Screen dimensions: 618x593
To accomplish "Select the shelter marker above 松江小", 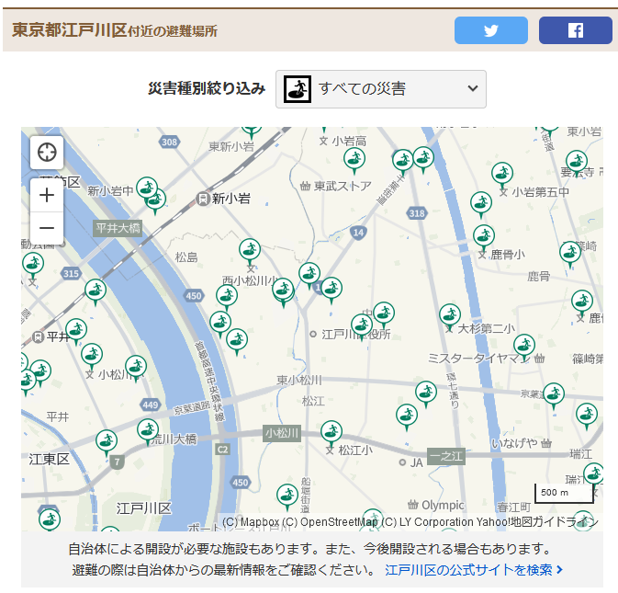I will pyautogui.click(x=331, y=431).
